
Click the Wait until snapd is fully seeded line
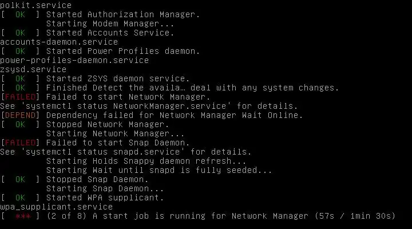point(159,170)
